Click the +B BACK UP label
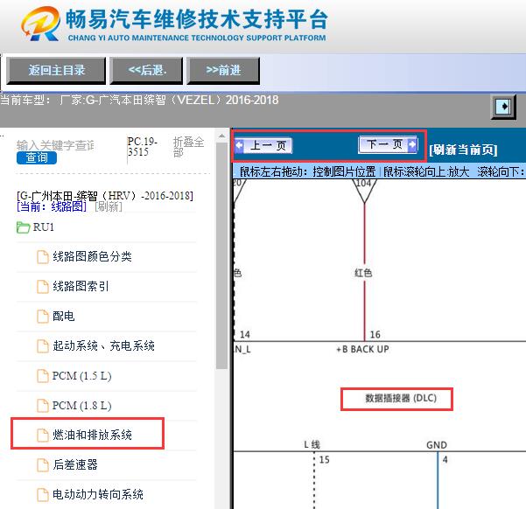 (x=362, y=350)
